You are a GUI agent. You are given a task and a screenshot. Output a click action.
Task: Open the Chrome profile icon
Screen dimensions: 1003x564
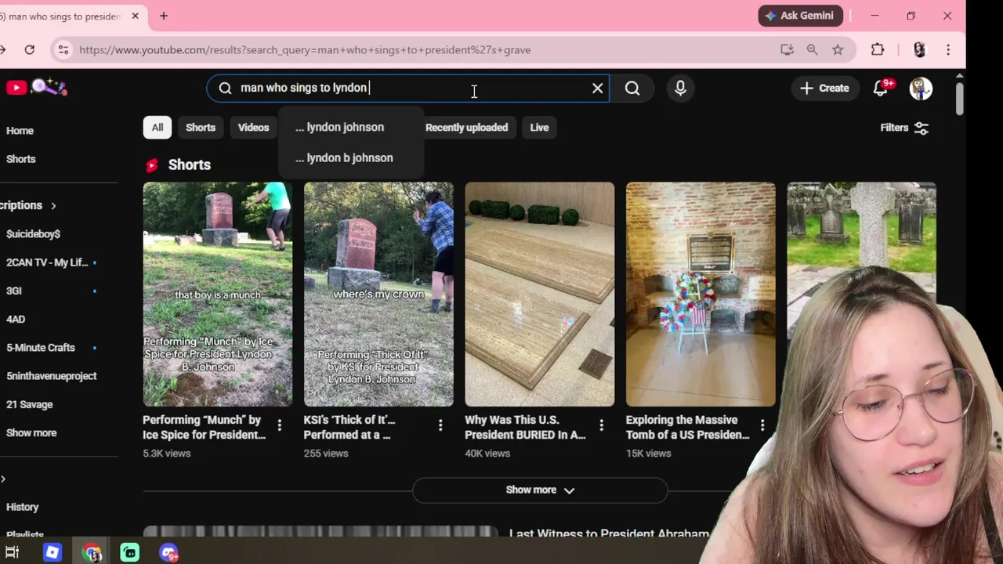coord(919,50)
